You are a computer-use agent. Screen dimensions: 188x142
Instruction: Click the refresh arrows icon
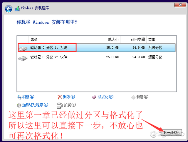pos(19,97)
